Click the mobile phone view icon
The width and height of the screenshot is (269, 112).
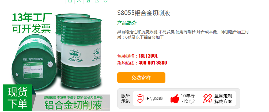70,1
